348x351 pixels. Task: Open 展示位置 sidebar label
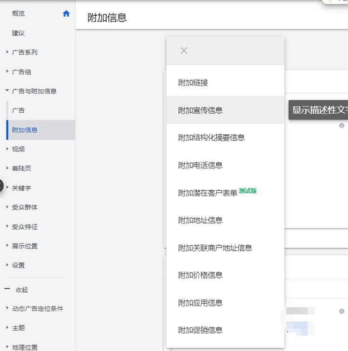(25, 246)
